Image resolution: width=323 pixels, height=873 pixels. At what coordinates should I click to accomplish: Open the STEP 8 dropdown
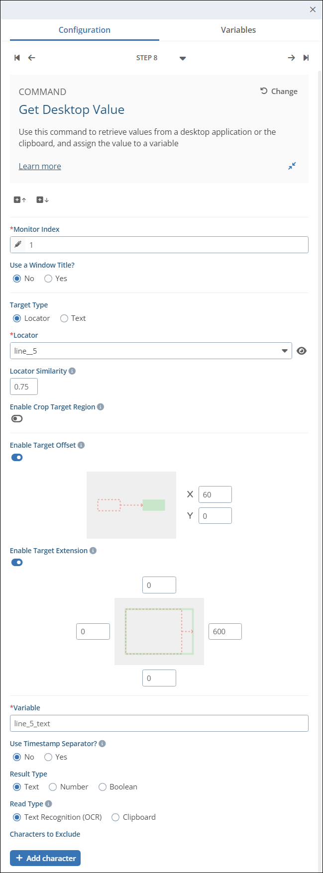tap(183, 58)
